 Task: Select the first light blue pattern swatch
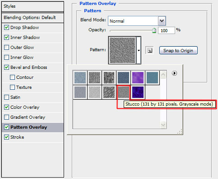[80, 77]
